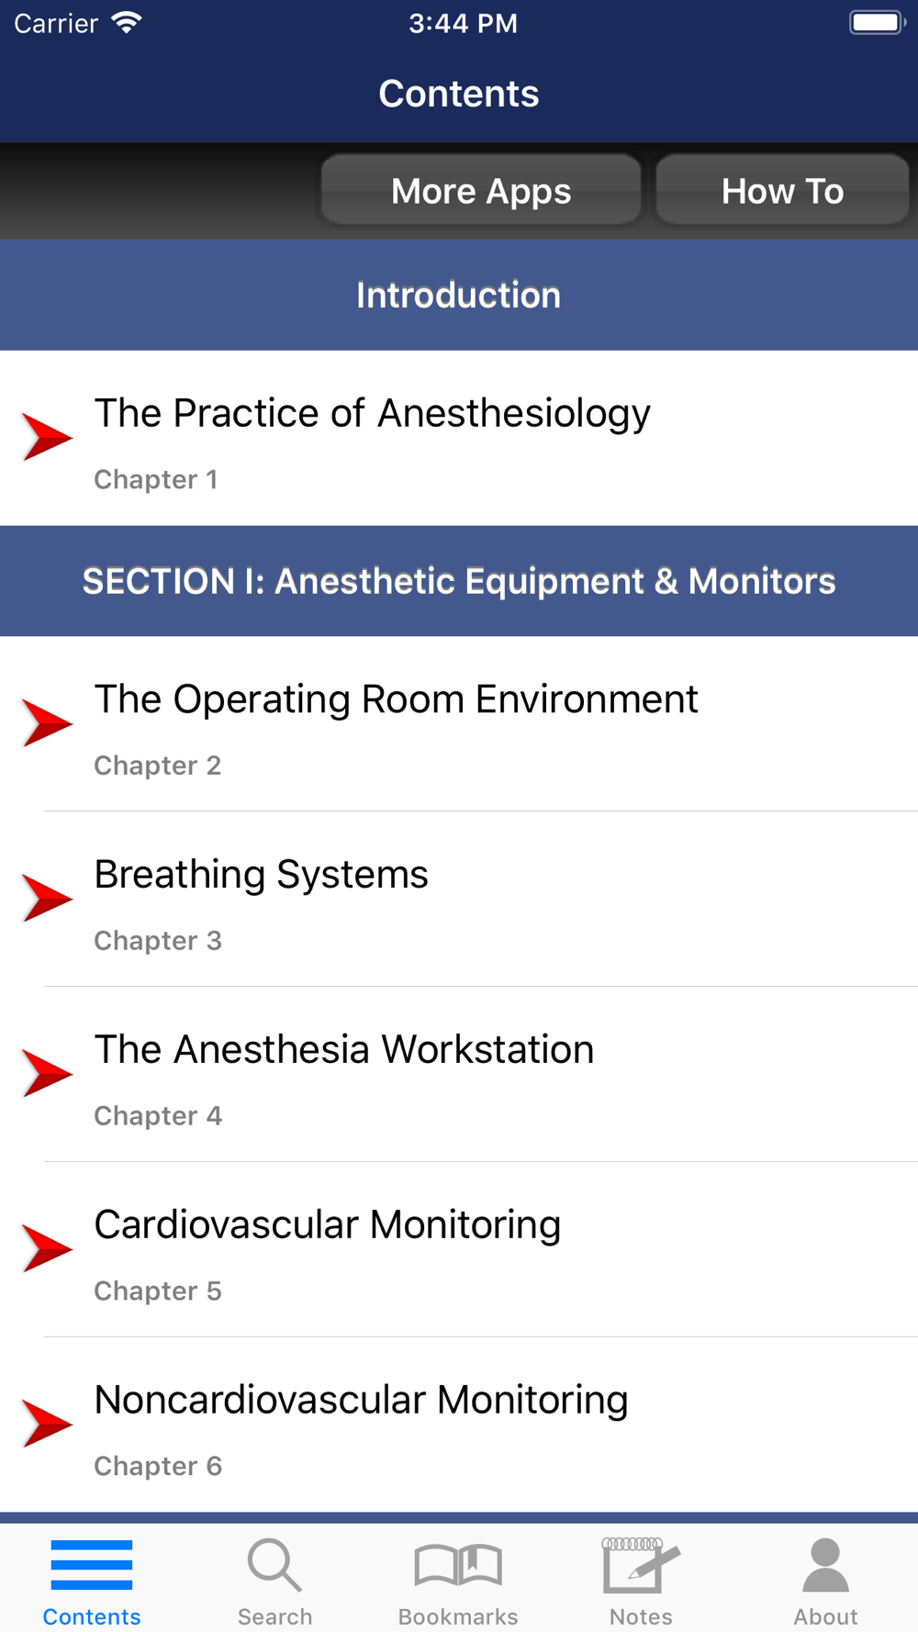Tap the Introduction section header
Viewport: 918px width, 1632px height.
coord(459,295)
